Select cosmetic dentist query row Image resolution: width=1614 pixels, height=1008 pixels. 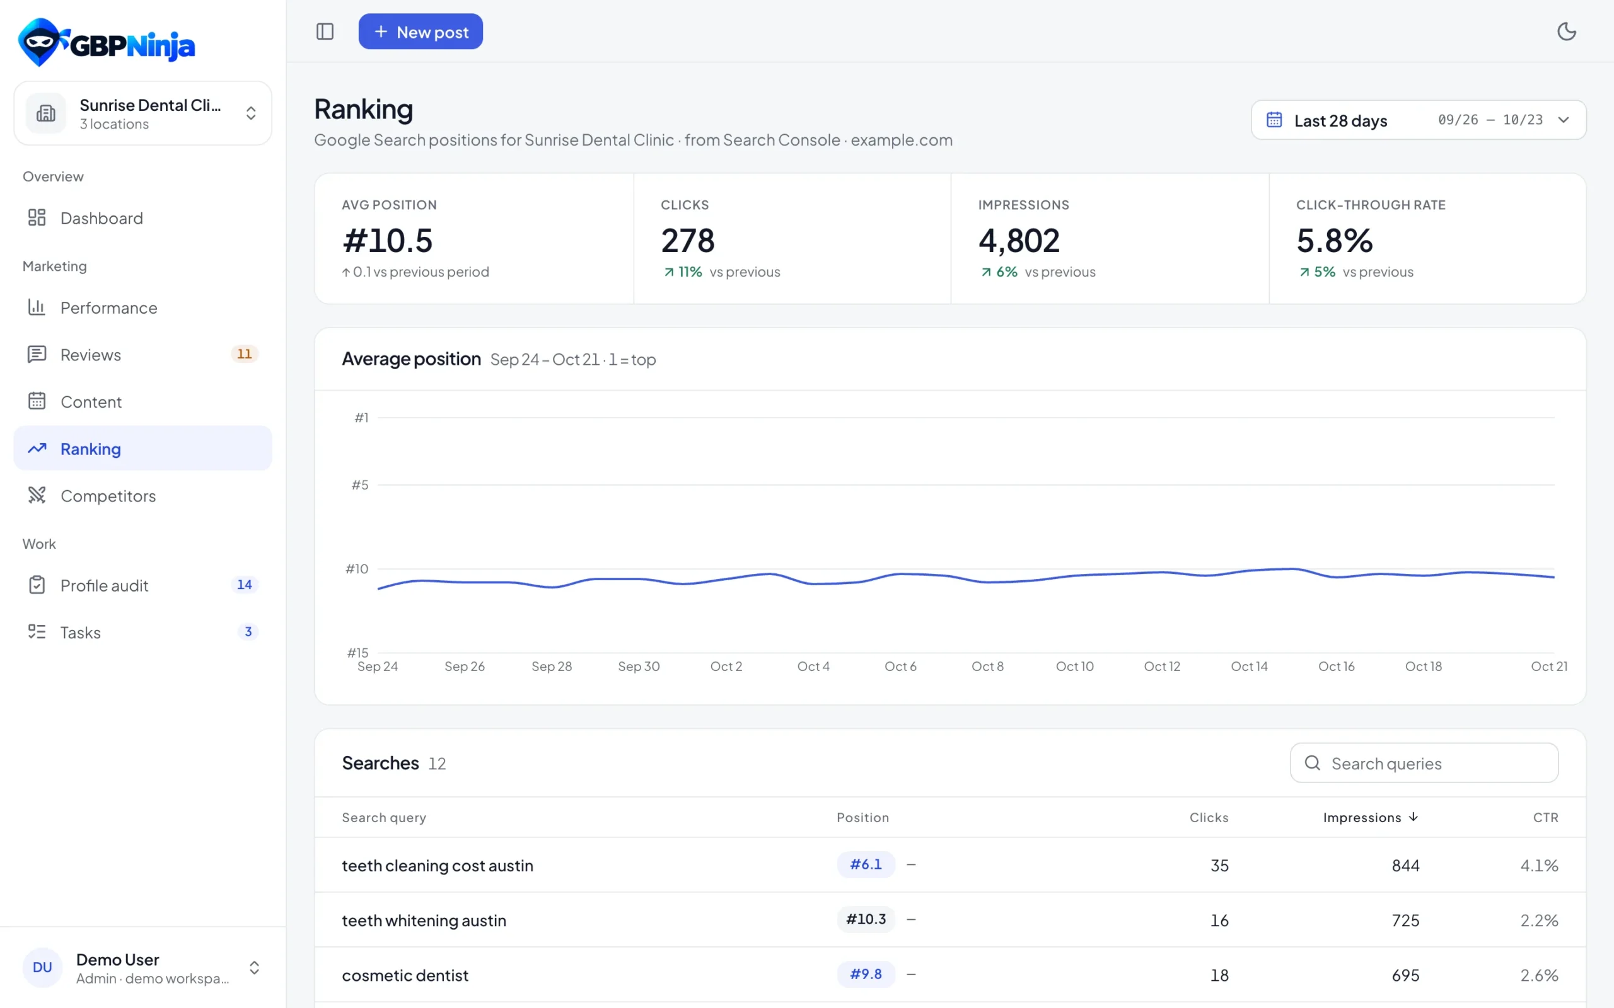click(x=949, y=975)
